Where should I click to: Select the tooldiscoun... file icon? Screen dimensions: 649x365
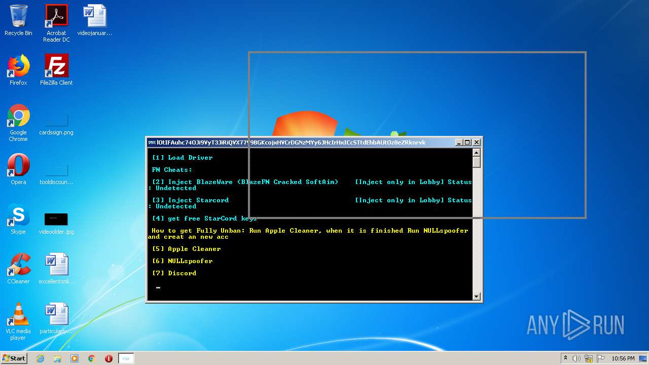tap(56, 173)
